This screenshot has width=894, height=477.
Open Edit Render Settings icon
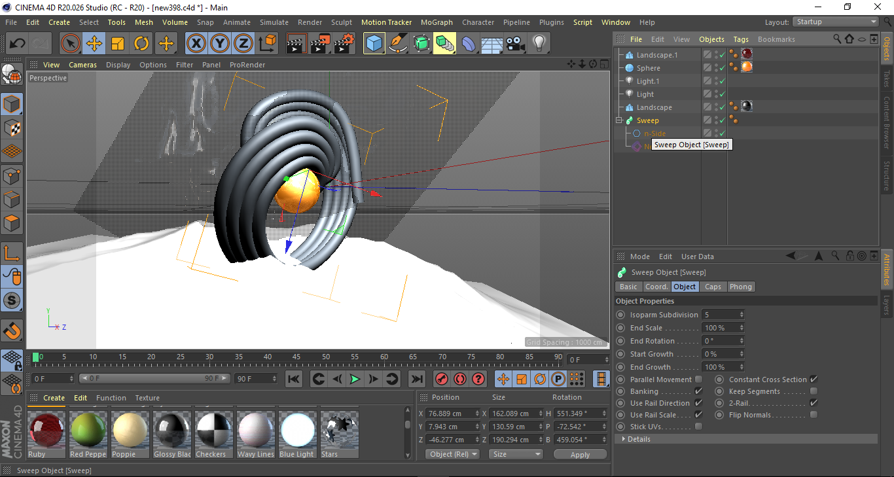344,44
